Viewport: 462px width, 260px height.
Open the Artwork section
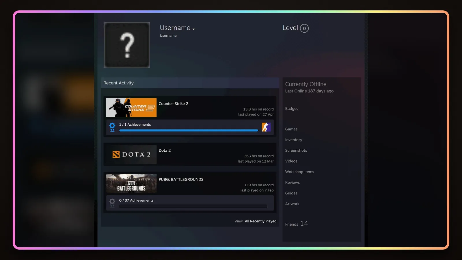(292, 204)
